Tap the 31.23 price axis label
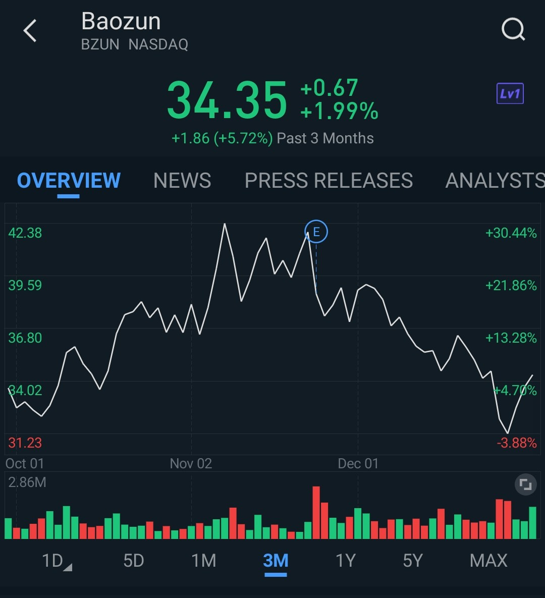This screenshot has width=545, height=598. click(25, 443)
